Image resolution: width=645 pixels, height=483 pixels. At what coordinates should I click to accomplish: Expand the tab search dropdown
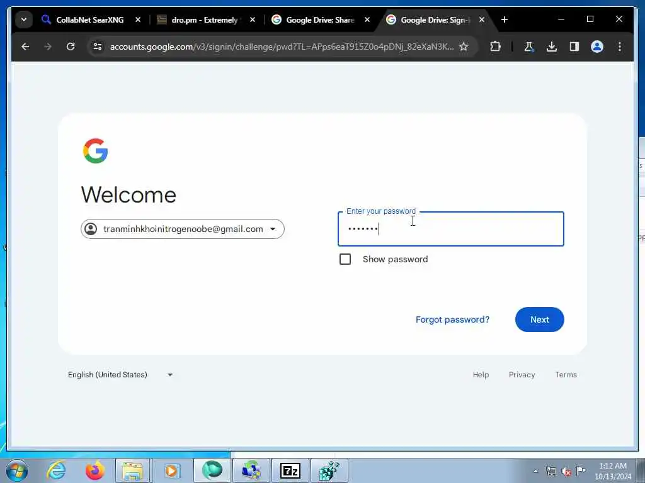pos(24,19)
